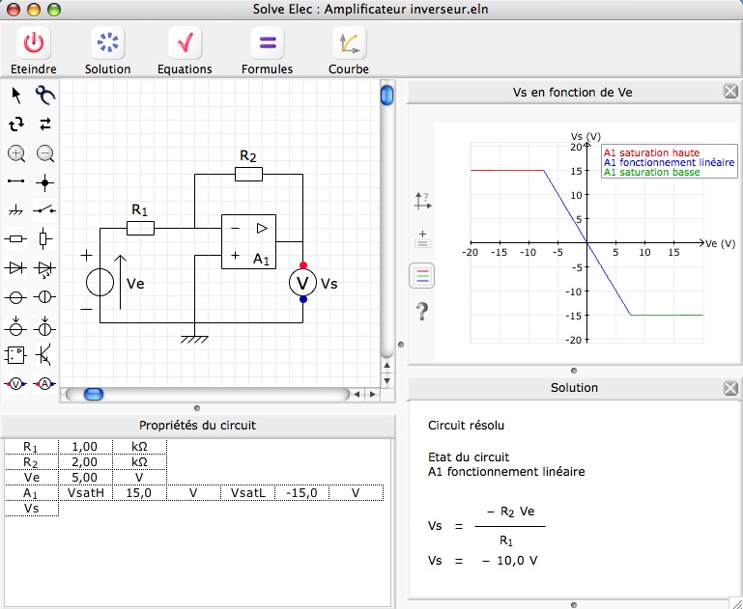Edit the R1 value field 1,00
The width and height of the screenshot is (743, 609).
(x=86, y=447)
